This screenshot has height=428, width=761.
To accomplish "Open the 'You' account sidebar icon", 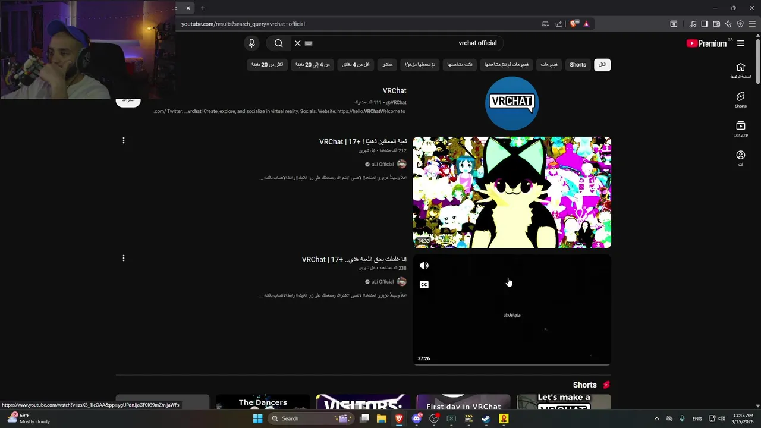I will click(741, 158).
